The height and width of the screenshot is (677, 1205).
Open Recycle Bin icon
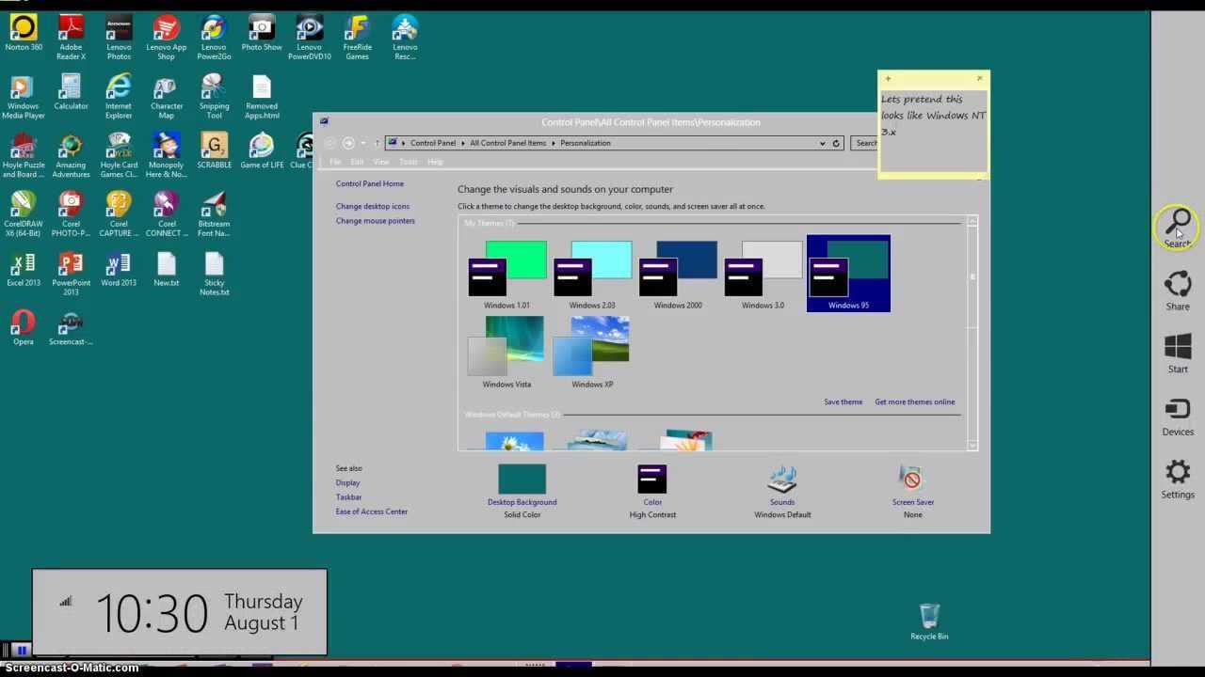coord(929,622)
